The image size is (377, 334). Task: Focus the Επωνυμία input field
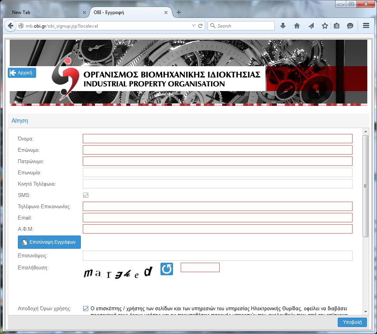[x=218, y=172]
